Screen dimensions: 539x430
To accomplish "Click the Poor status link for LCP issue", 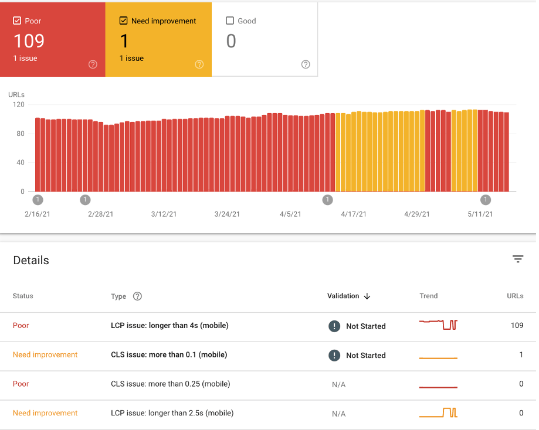I will [x=21, y=326].
